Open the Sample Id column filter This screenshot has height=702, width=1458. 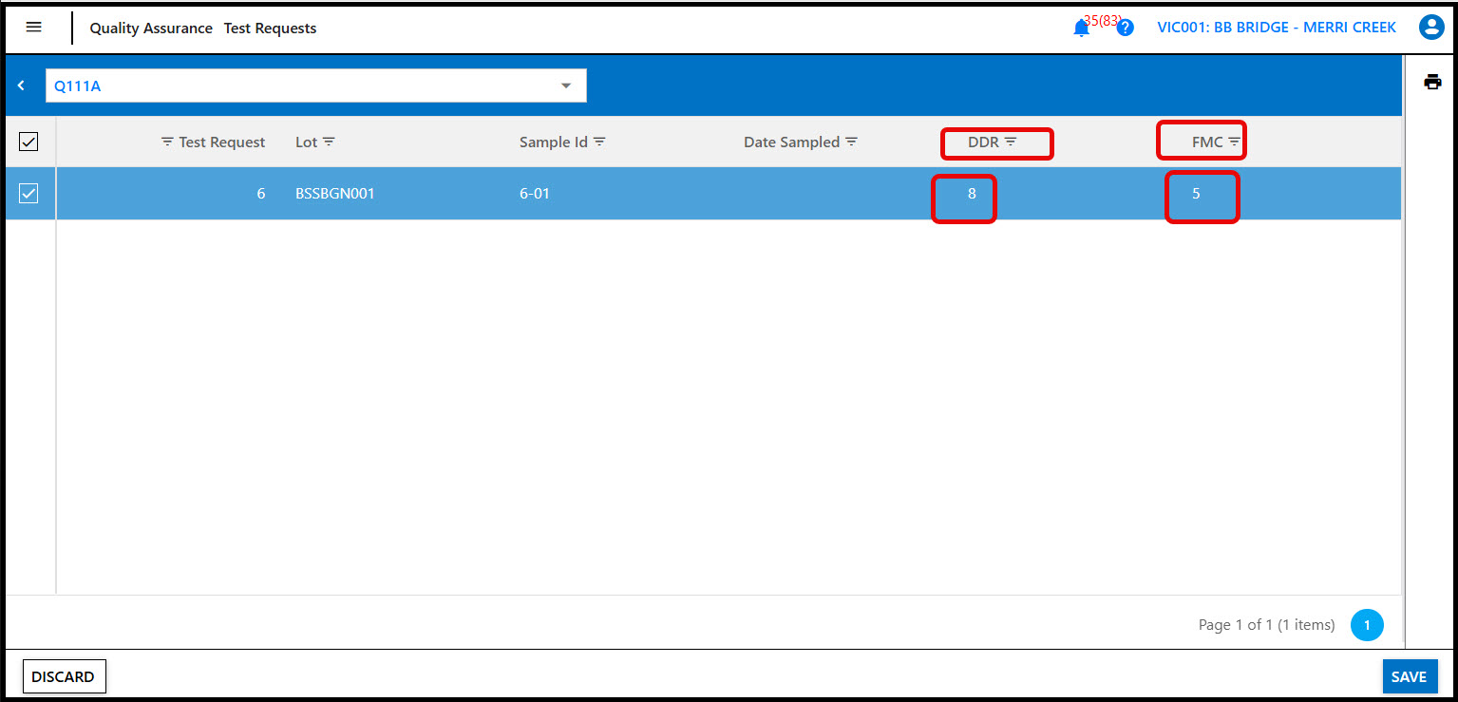pyautogui.click(x=599, y=142)
